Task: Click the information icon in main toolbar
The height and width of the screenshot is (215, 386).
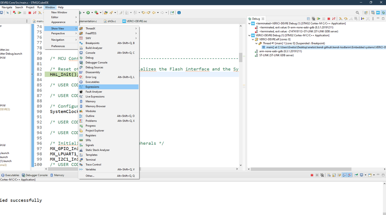Action: click(179, 13)
